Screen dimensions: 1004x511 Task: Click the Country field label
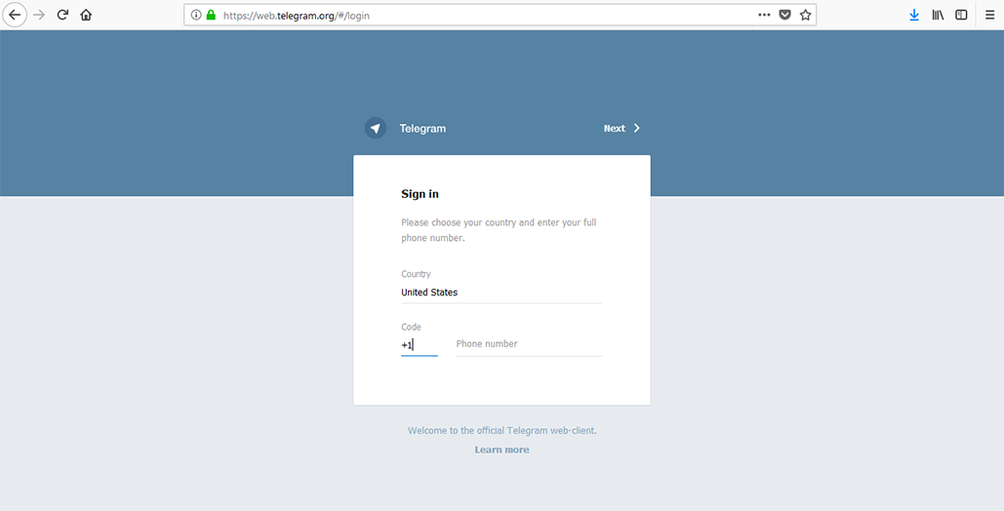point(417,274)
